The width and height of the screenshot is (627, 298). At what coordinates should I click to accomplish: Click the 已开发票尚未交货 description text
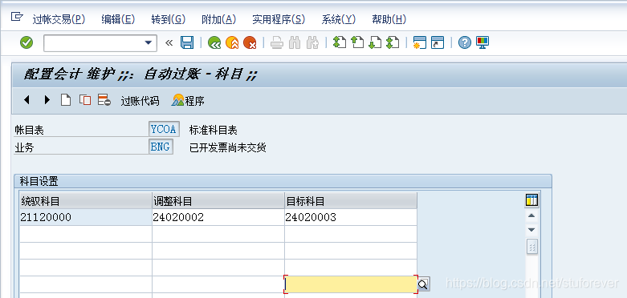point(228,148)
